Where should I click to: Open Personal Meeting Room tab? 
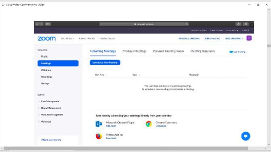coord(168,51)
